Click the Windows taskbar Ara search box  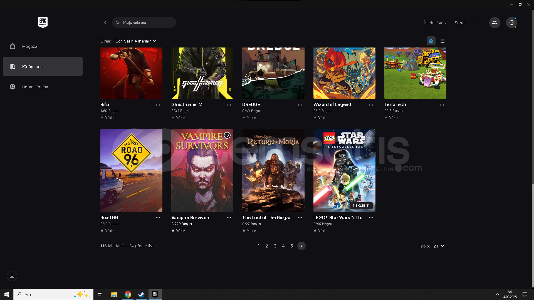(x=53, y=294)
